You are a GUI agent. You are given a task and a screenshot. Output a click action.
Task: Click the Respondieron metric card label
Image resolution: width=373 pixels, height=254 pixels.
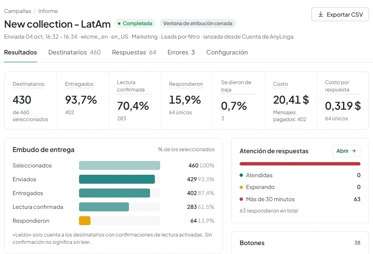coord(186,84)
